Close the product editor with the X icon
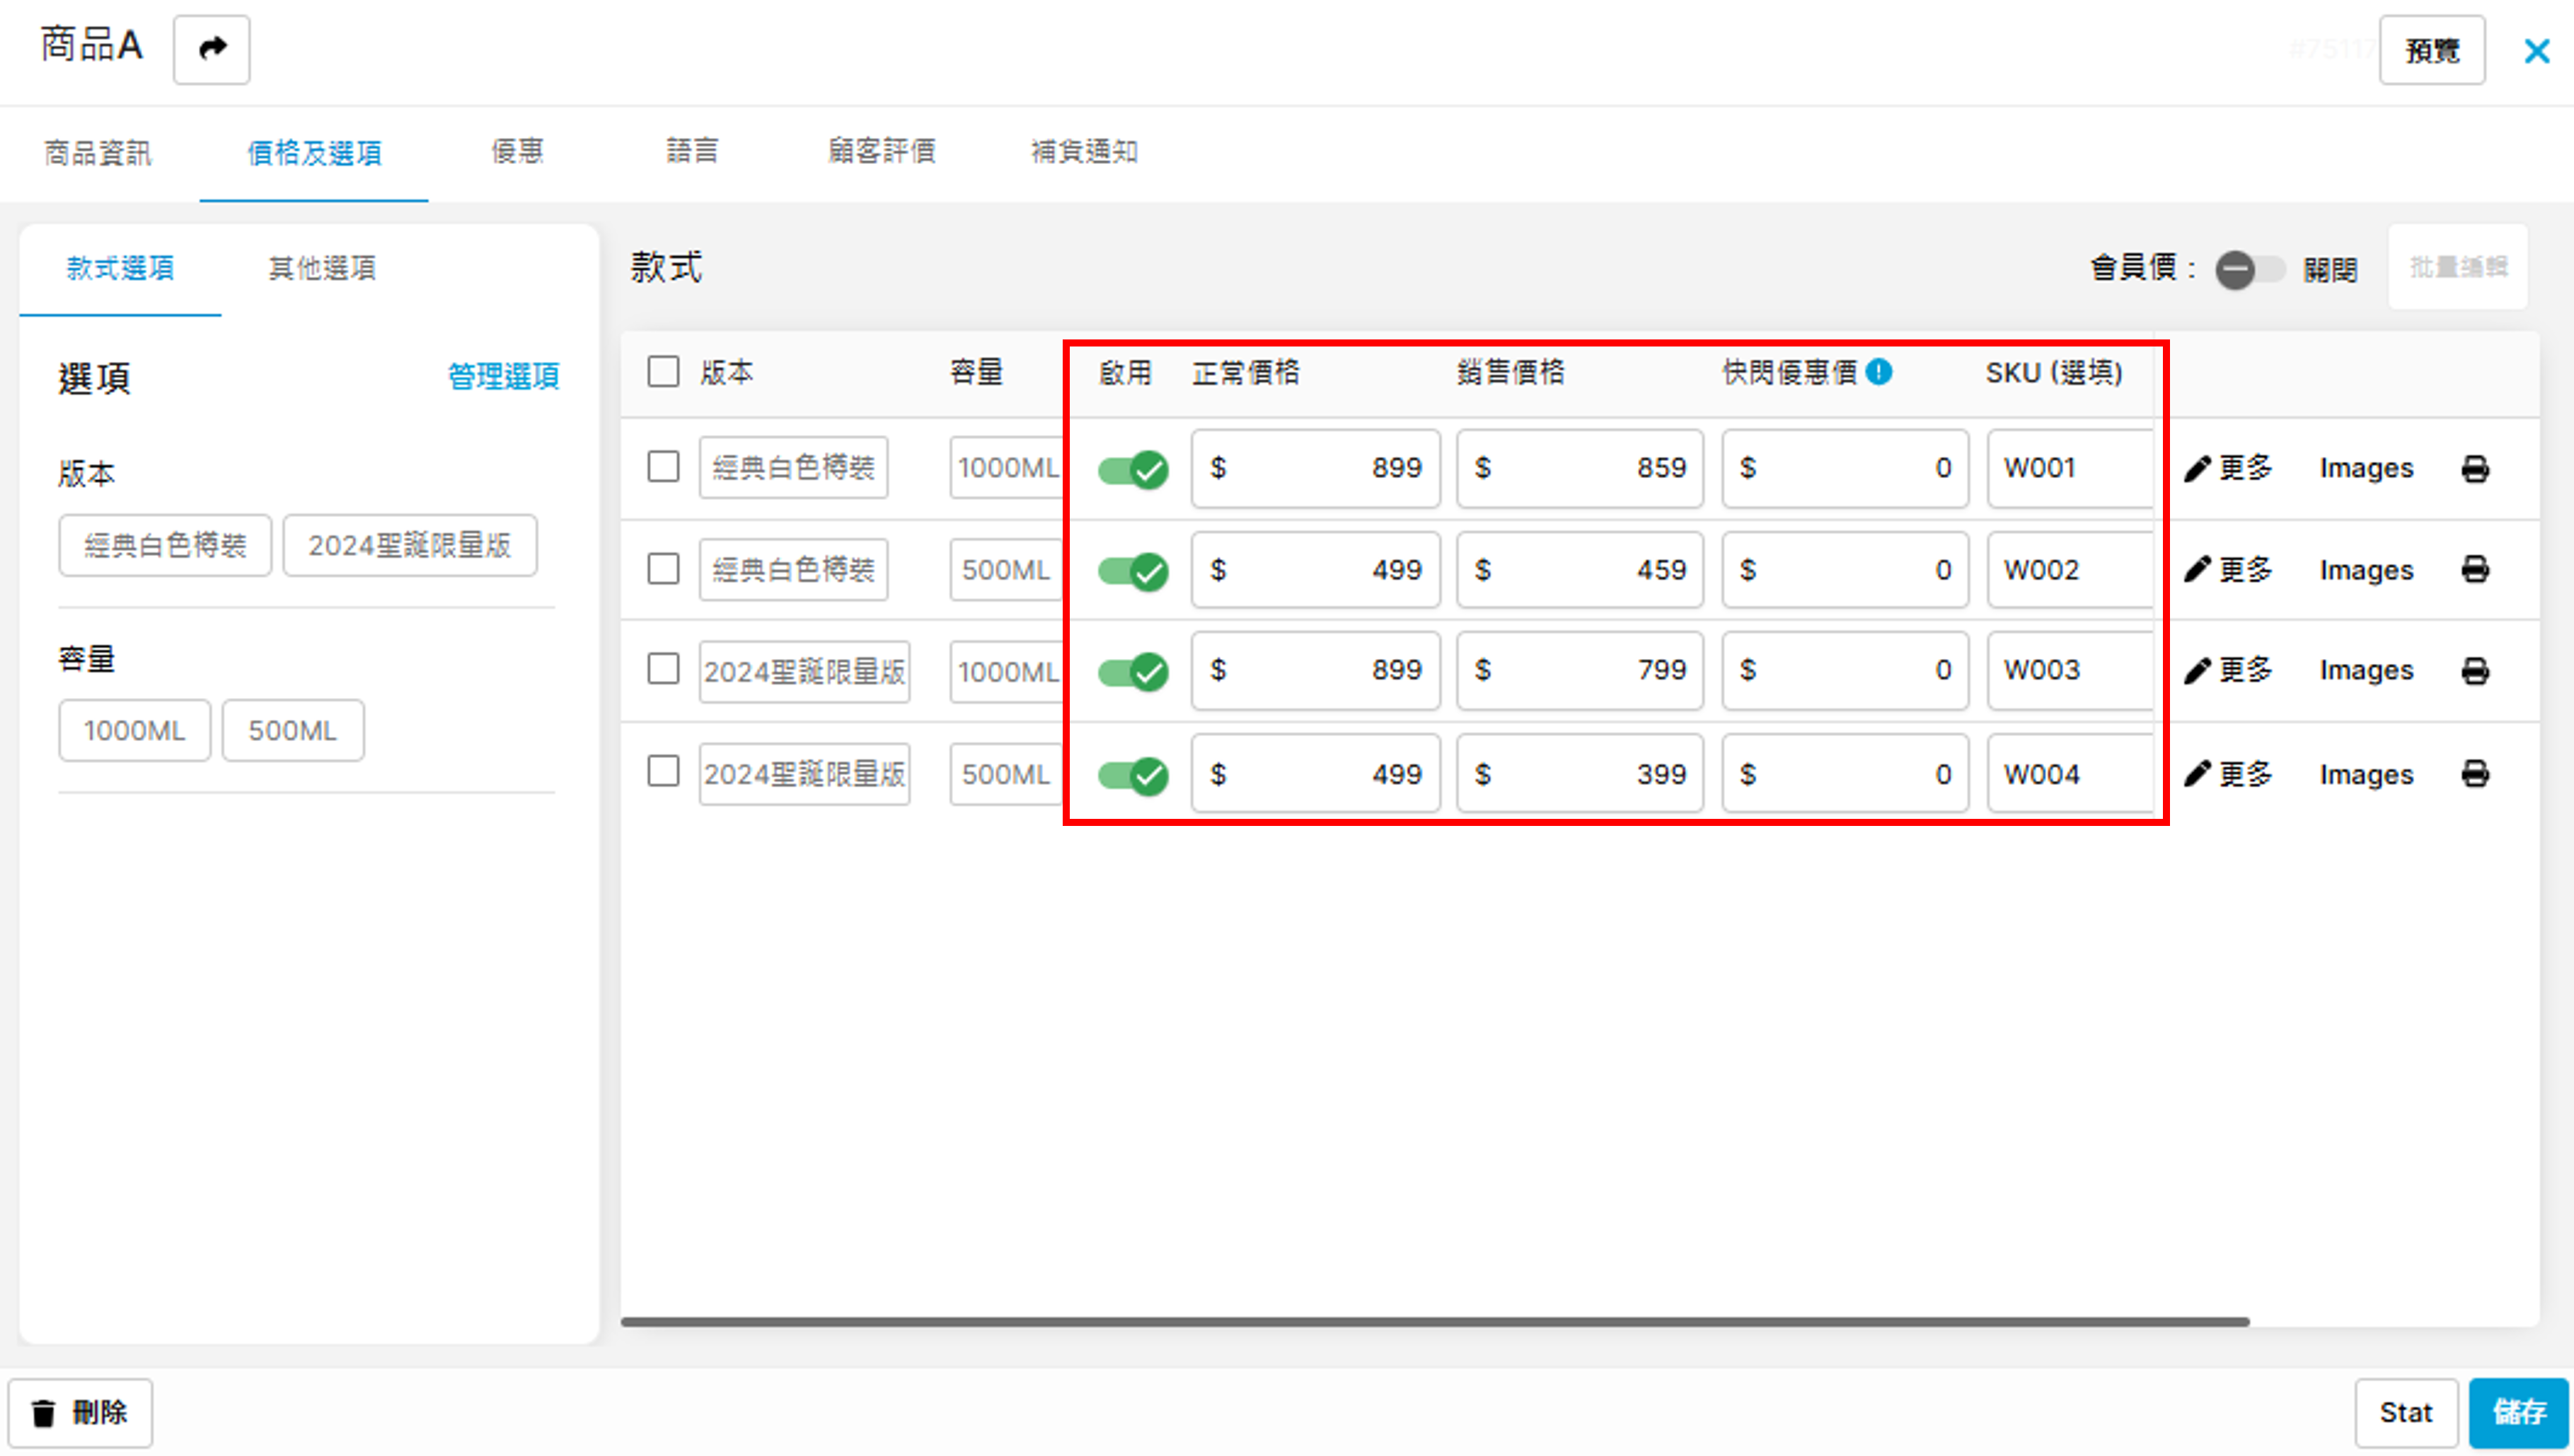Viewport: 2574px width, 1456px height. pos(2536,51)
